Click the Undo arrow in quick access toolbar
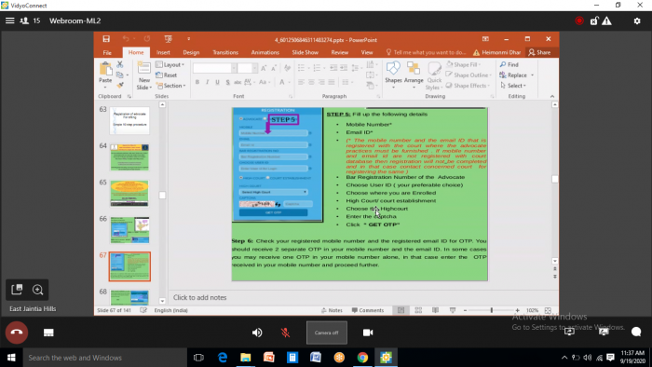This screenshot has height=367, width=652. coord(126,39)
